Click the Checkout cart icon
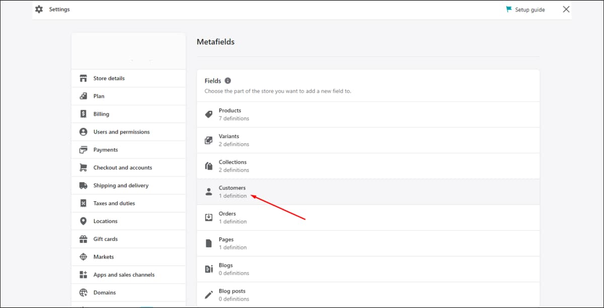Screen dimensions: 604x308 (84, 168)
